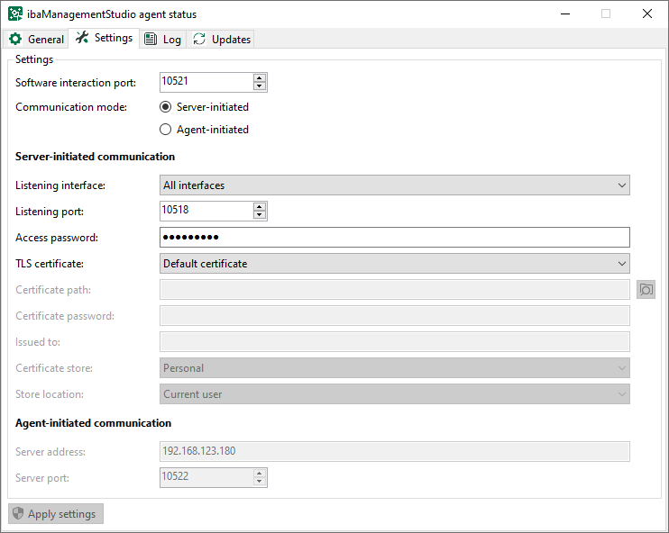Select Server-initiated communication mode
Screen dimensions: 669x533
click(165, 107)
